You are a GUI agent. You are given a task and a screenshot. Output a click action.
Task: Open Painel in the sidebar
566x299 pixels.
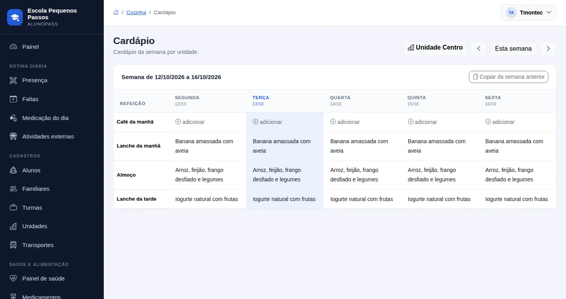click(x=52, y=47)
